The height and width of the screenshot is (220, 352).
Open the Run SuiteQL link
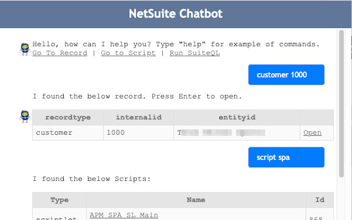click(194, 53)
